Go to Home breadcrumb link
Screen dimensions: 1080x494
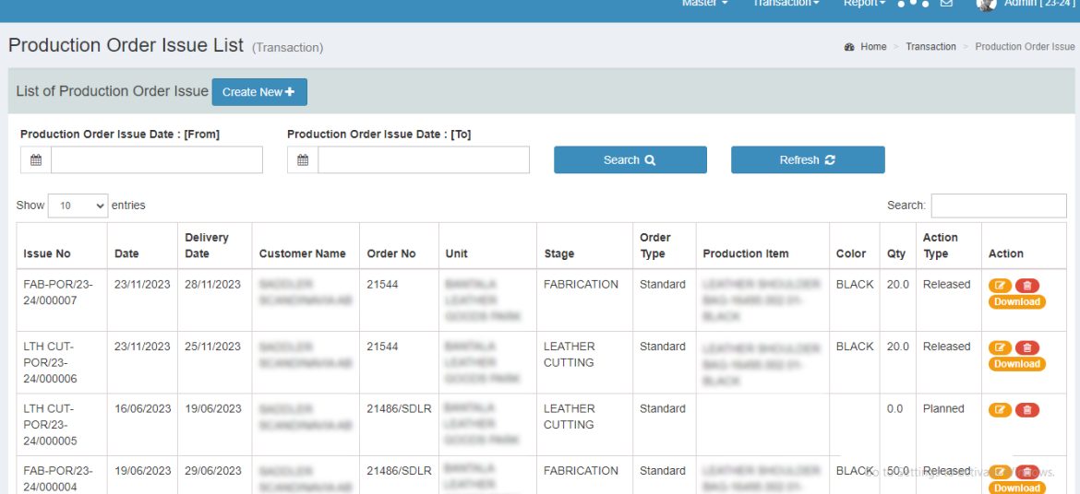872,47
